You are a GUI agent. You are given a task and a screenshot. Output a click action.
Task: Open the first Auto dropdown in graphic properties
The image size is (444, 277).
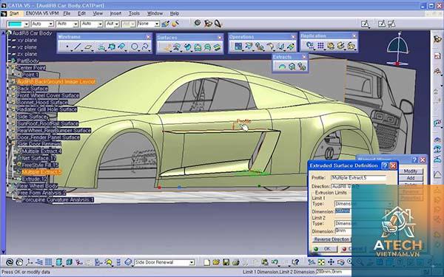(x=50, y=24)
